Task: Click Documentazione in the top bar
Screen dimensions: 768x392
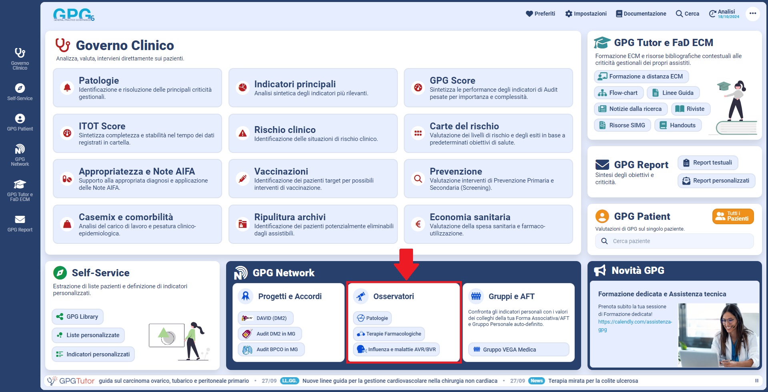Action: [x=641, y=14]
